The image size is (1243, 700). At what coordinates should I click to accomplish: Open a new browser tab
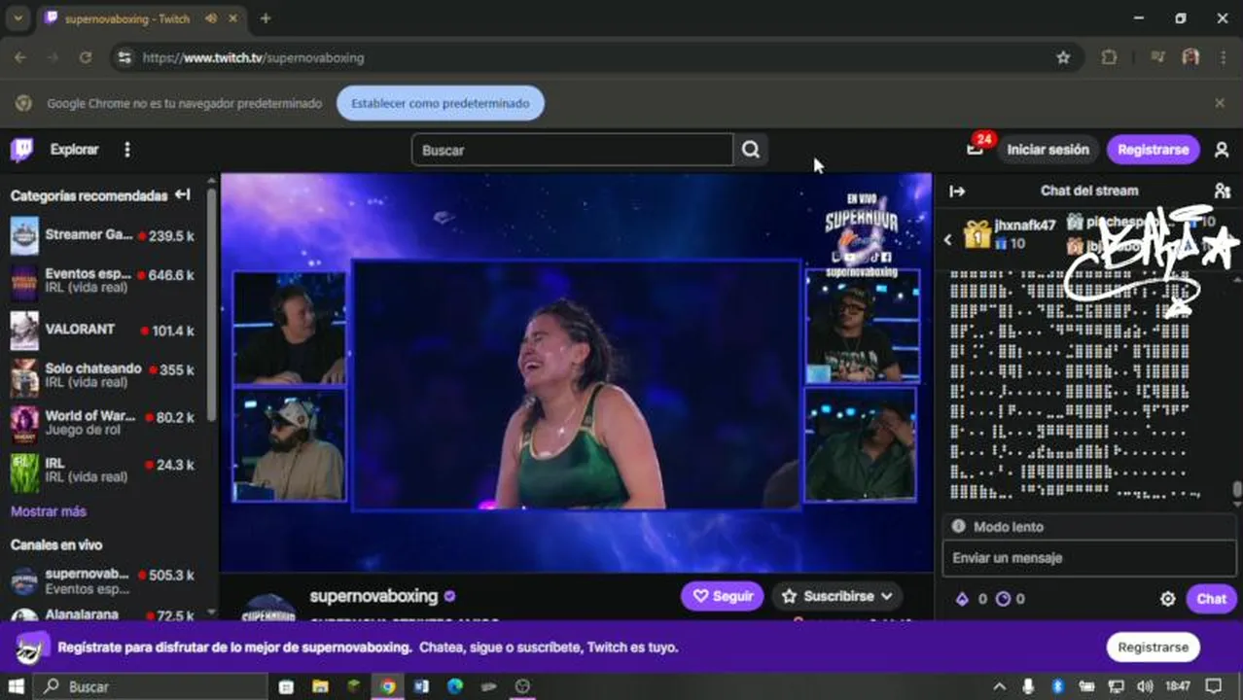265,18
